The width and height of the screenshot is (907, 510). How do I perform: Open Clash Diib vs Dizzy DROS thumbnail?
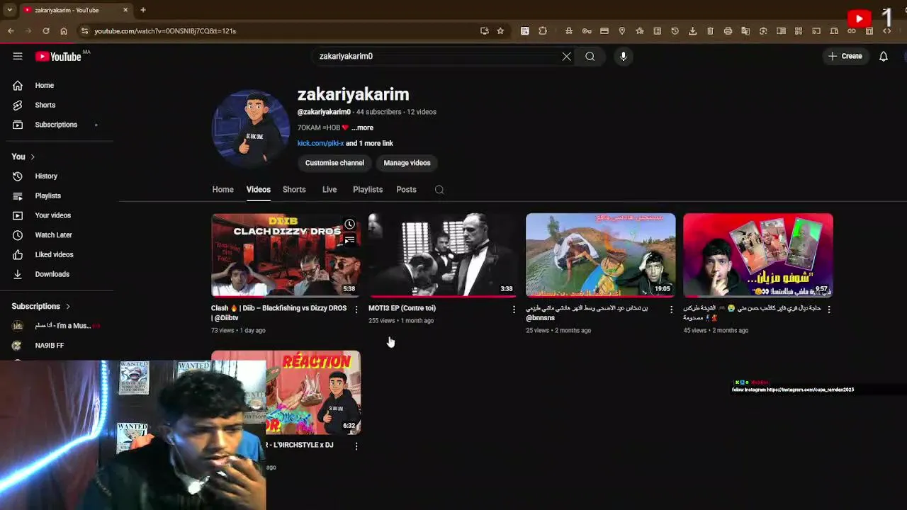coord(286,255)
